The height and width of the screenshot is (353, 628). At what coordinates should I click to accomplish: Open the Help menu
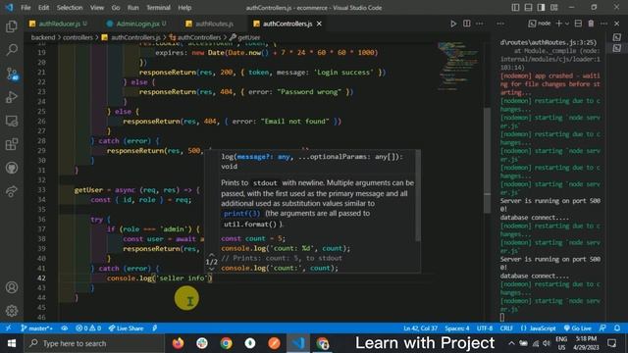[x=184, y=8]
